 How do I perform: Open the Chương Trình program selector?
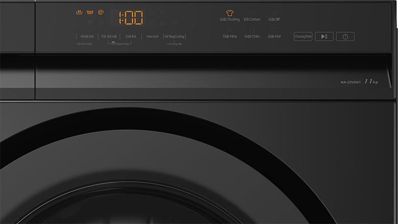click(303, 37)
